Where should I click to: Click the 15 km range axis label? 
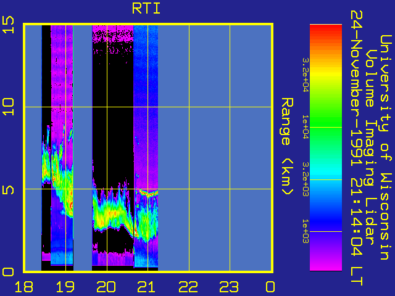click(8, 25)
